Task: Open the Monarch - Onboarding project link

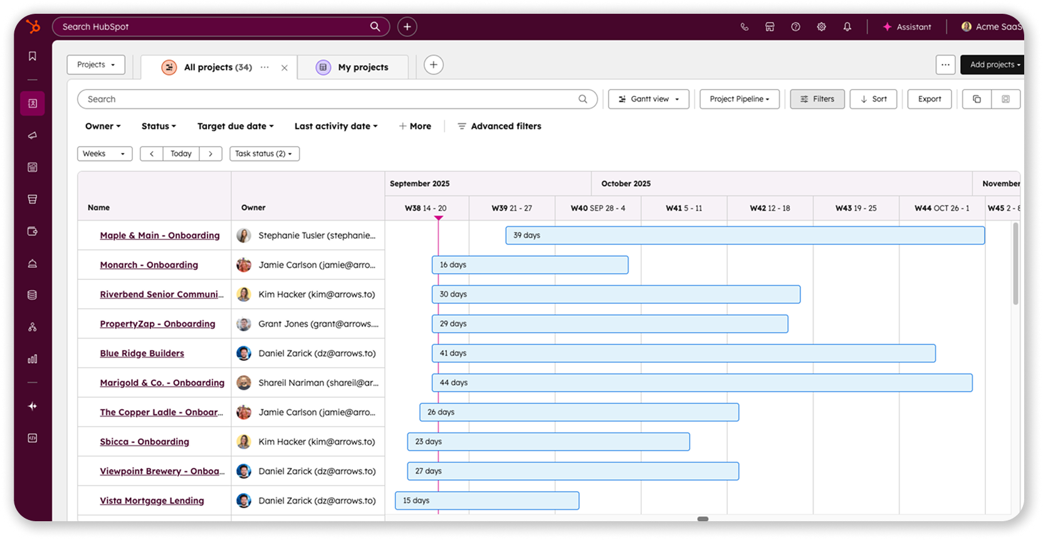Action: pos(149,265)
